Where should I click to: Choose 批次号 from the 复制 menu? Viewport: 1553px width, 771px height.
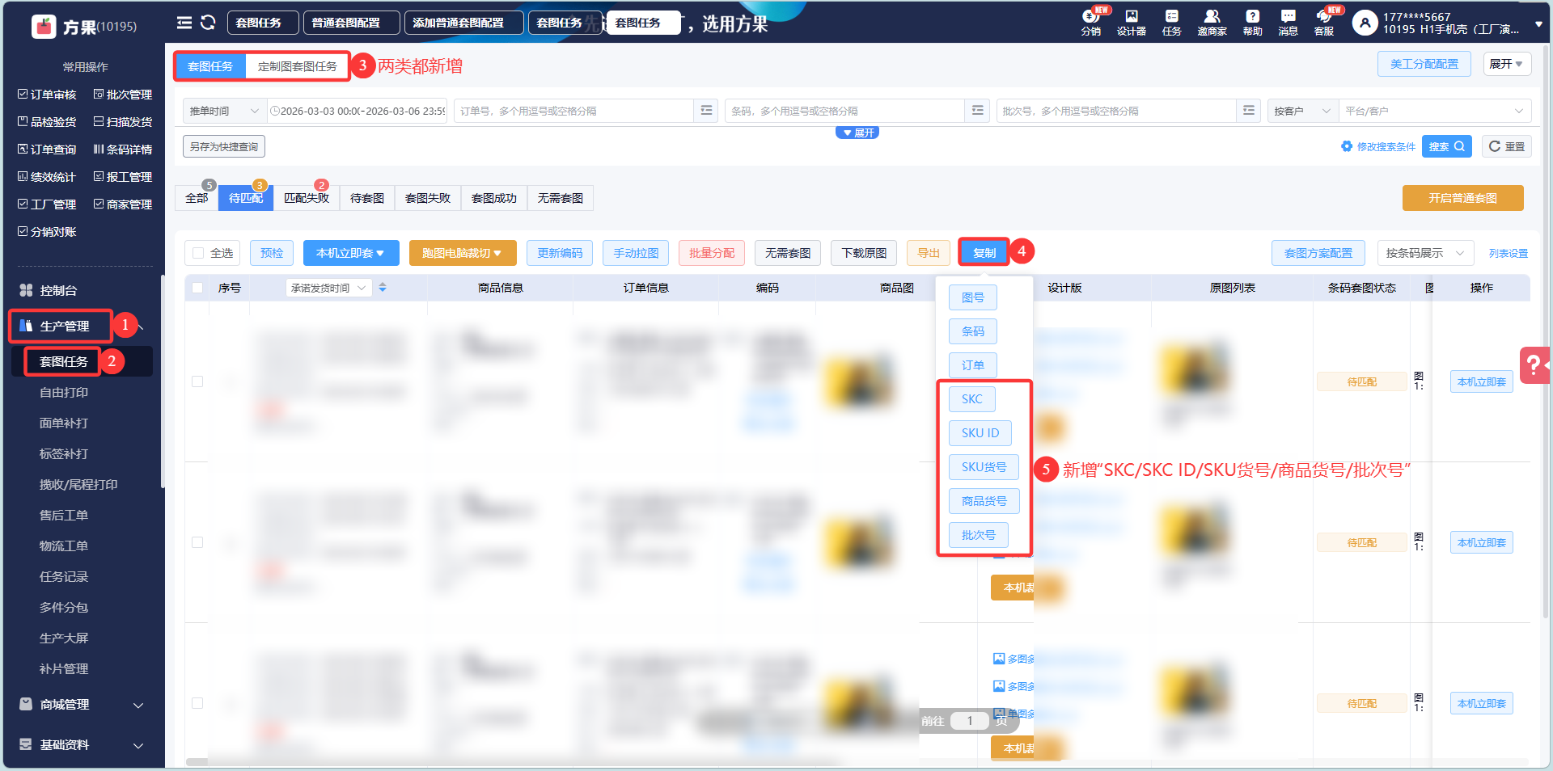pyautogui.click(x=979, y=535)
